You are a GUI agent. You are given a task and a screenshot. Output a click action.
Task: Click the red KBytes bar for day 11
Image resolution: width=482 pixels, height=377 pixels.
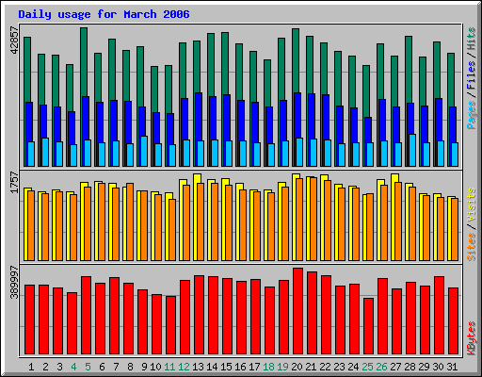[170, 325]
